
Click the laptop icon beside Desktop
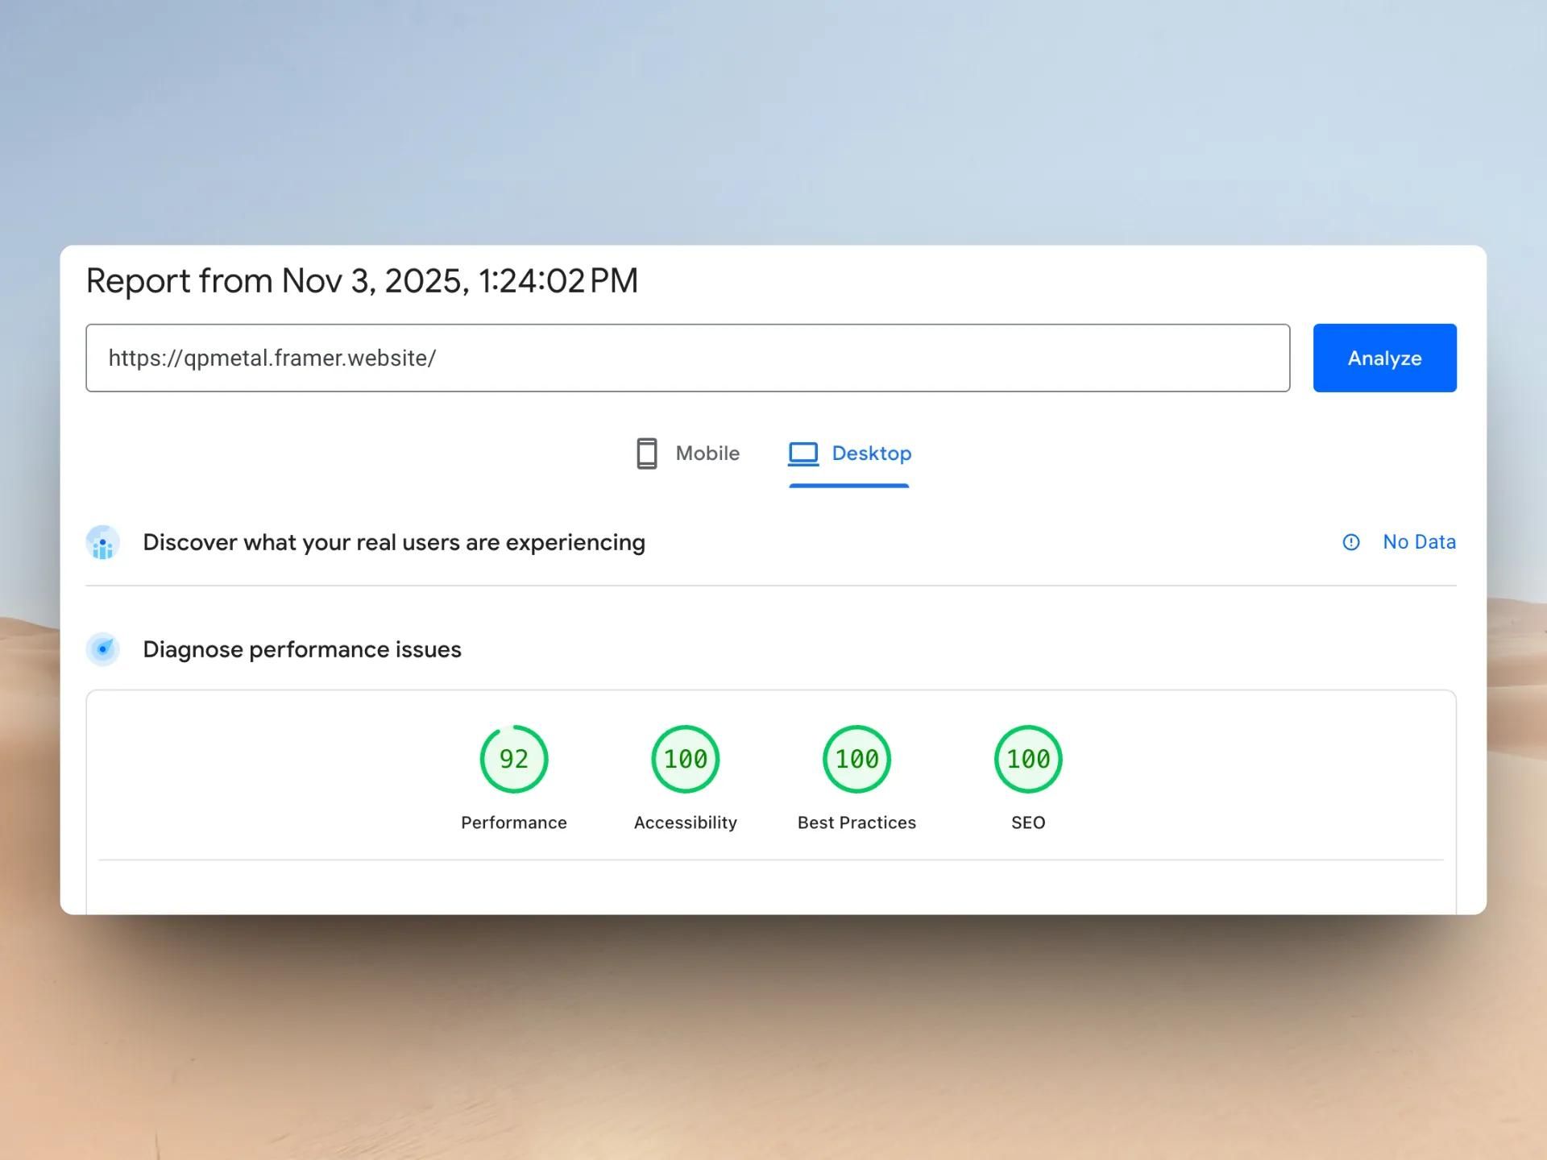click(803, 454)
